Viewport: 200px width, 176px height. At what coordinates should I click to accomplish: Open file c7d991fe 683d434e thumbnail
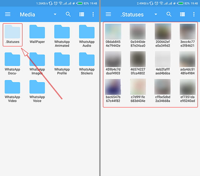pyautogui.click(x=138, y=87)
